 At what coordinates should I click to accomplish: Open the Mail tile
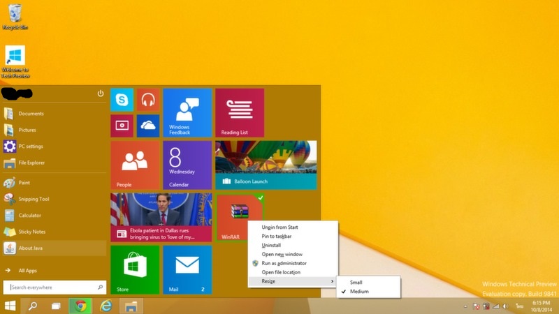187,270
